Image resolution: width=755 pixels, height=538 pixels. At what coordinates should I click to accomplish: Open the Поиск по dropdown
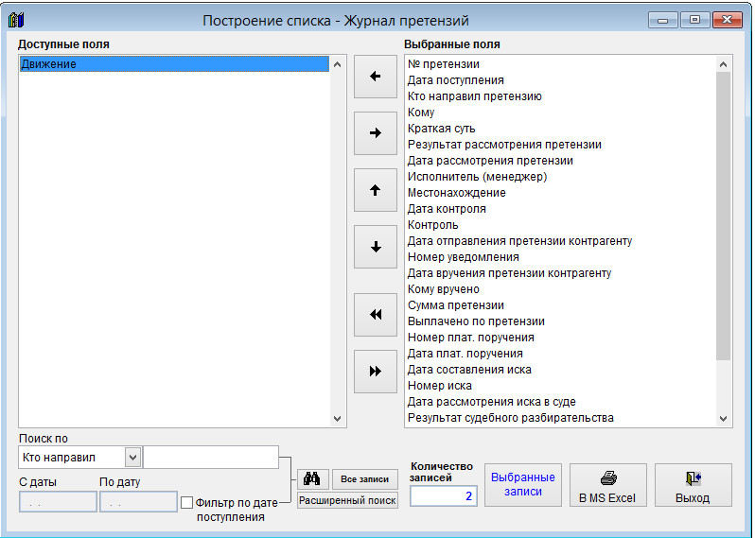click(132, 457)
